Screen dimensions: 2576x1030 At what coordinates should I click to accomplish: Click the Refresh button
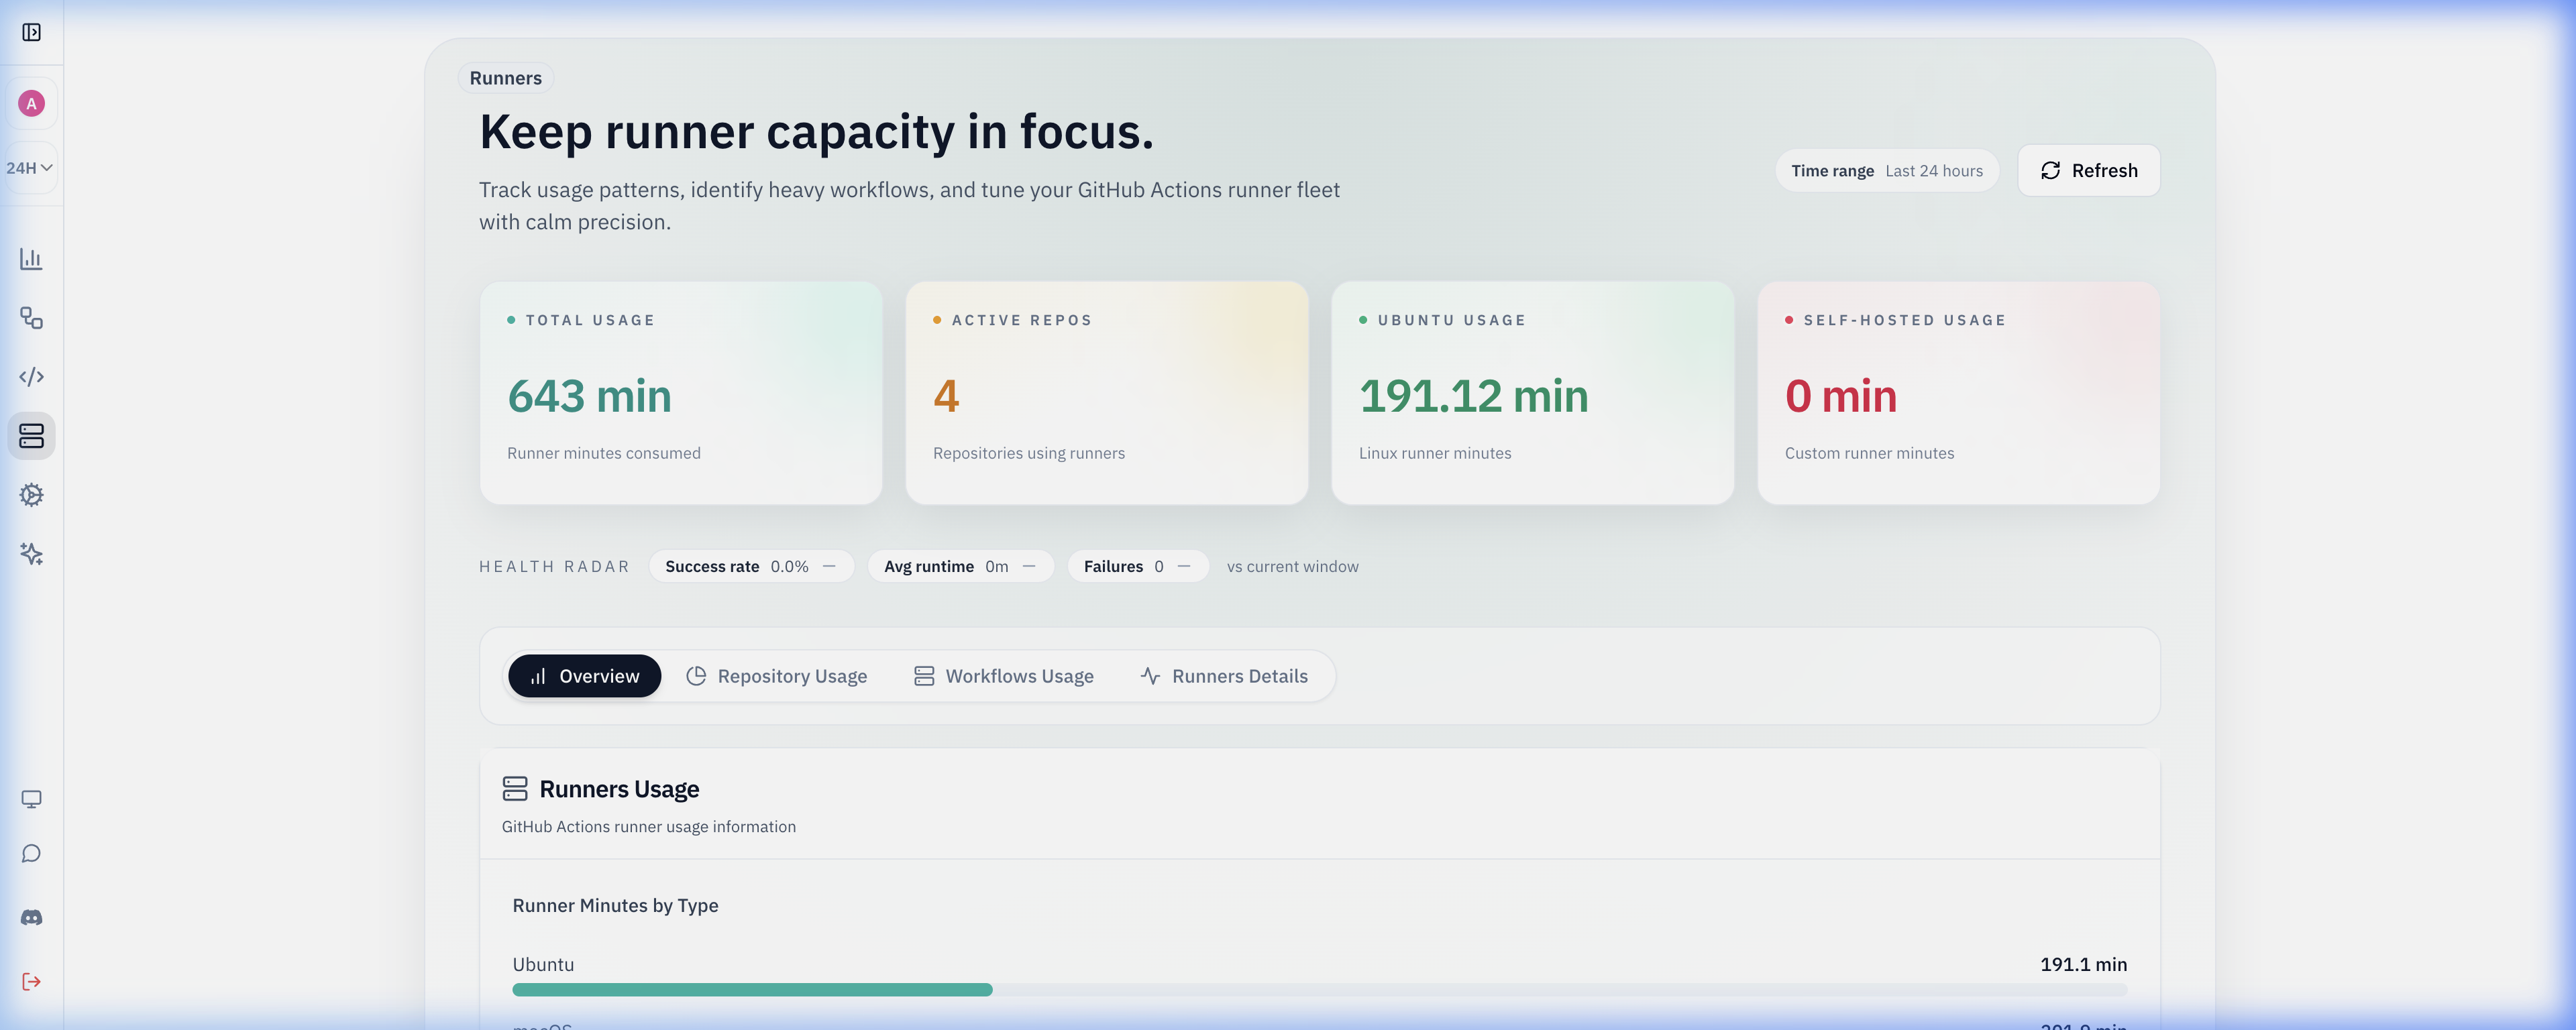pyautogui.click(x=2088, y=170)
